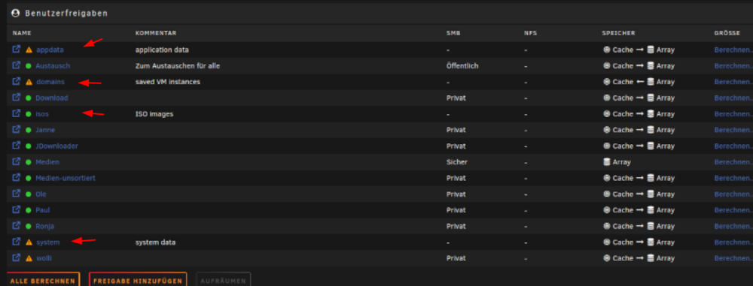This screenshot has height=286, width=753.
Task: Open the isos share settings
Action: pyautogui.click(x=42, y=114)
